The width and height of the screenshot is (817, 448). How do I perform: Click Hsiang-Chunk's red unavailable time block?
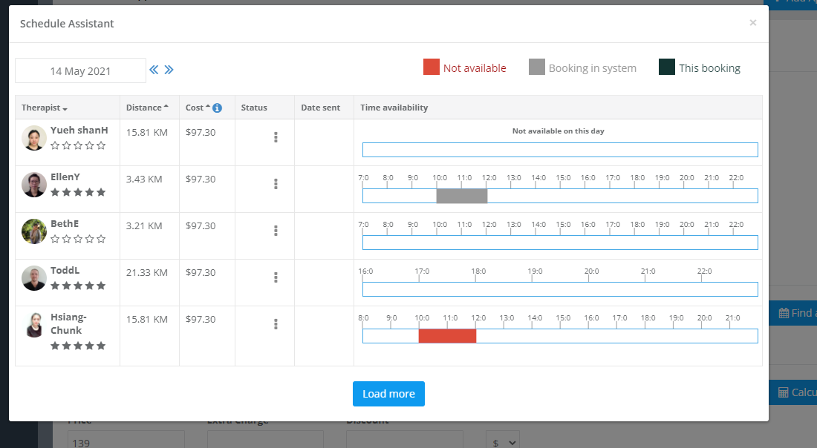tap(447, 336)
